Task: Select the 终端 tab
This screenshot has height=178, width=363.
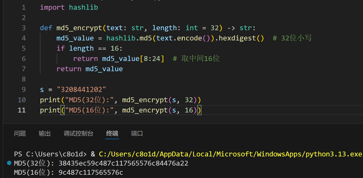Action: [x=112, y=133]
